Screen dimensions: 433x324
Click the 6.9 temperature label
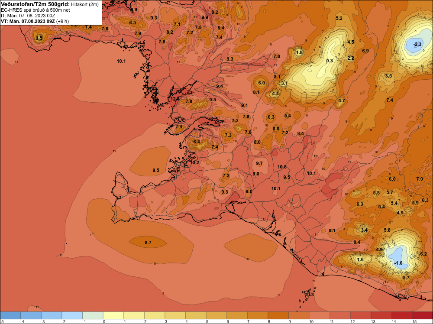(365, 51)
